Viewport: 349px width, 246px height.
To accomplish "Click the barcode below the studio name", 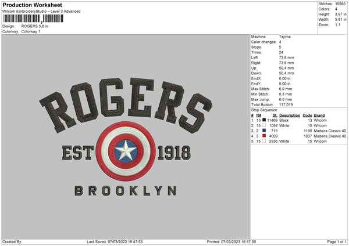I will click(x=33, y=19).
